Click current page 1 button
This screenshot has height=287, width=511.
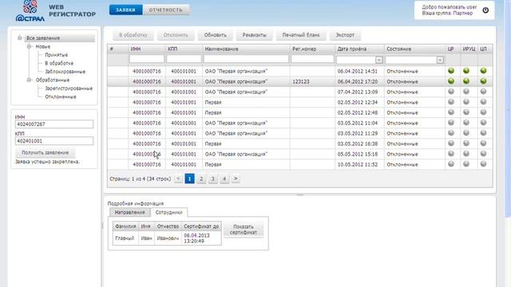click(x=190, y=179)
